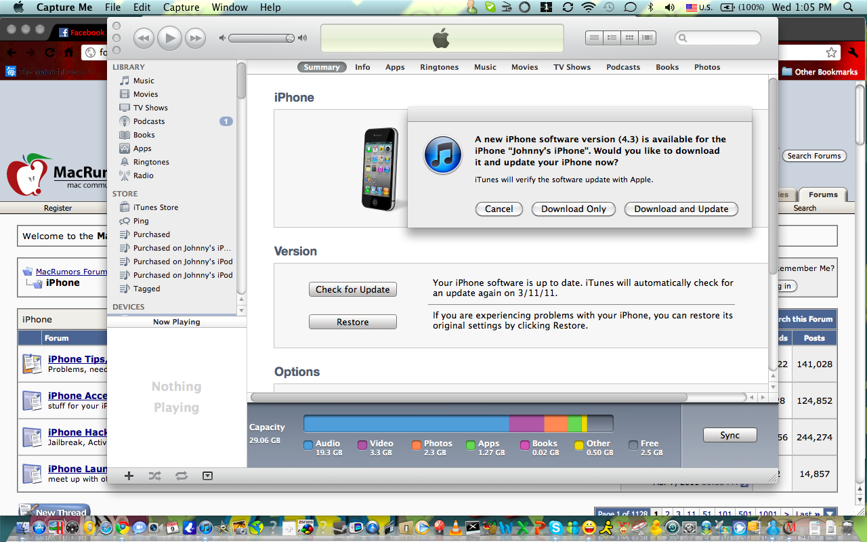Click the Audio capacity legend swatch

click(308, 445)
